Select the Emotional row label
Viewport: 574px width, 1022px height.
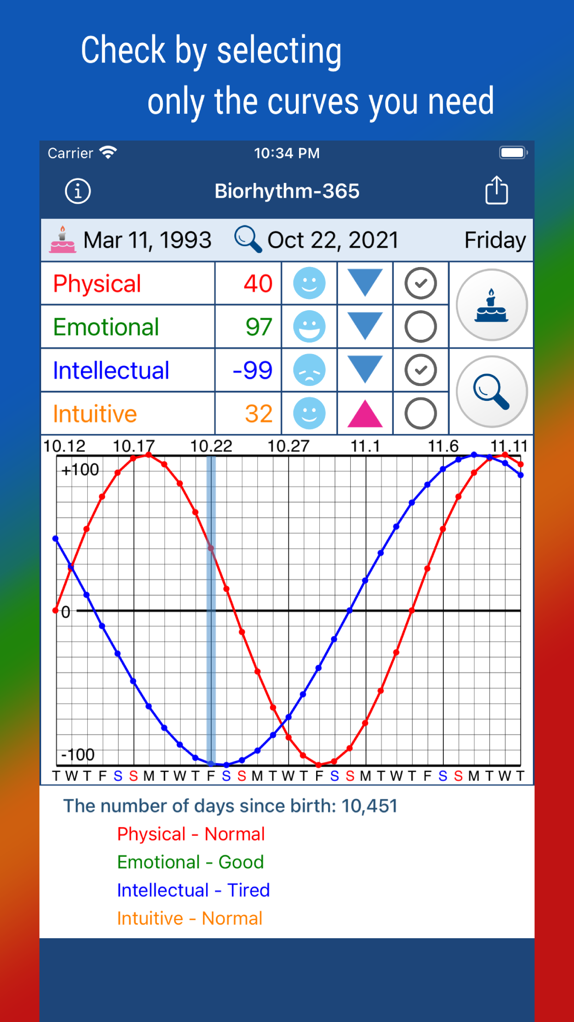click(106, 327)
